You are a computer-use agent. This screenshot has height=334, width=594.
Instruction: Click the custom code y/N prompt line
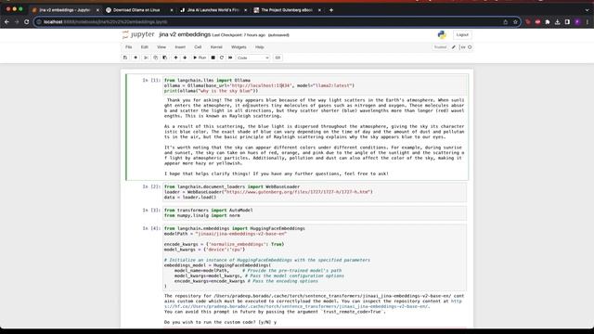220,322
